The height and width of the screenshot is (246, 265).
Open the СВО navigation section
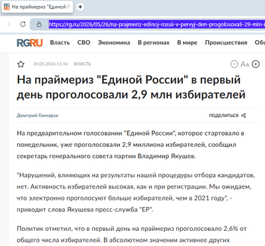pyautogui.click(x=83, y=42)
